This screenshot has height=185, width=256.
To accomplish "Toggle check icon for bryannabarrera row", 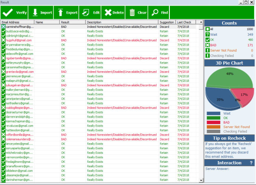I will click(3, 44).
